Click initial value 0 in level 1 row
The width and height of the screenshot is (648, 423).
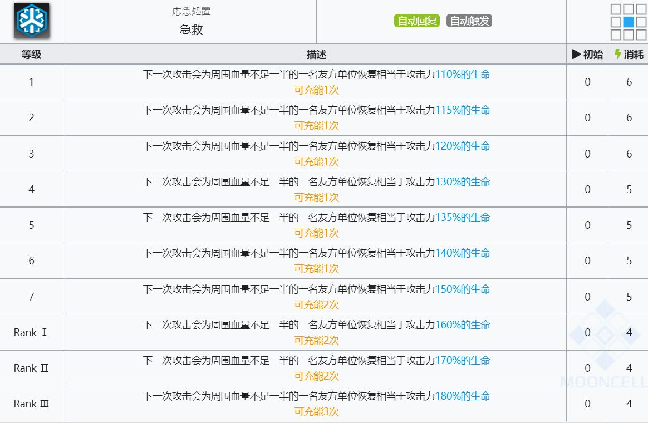(587, 82)
